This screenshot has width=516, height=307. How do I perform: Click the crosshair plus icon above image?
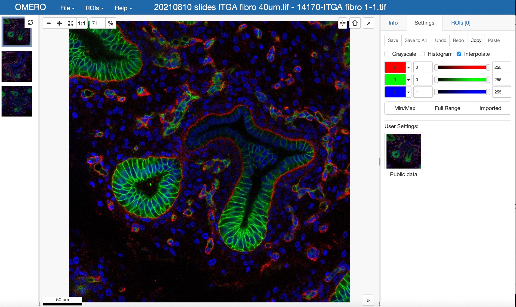pos(342,23)
